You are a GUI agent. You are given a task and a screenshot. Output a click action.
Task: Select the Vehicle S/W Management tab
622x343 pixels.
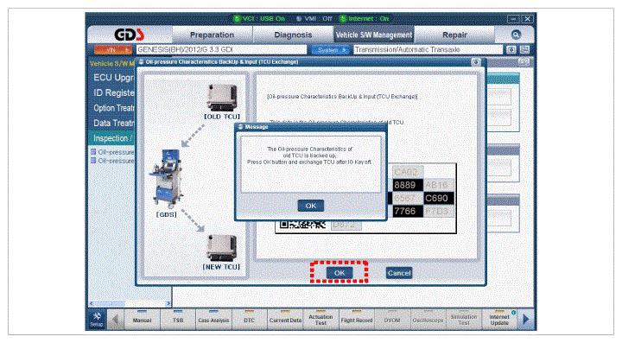(x=374, y=35)
